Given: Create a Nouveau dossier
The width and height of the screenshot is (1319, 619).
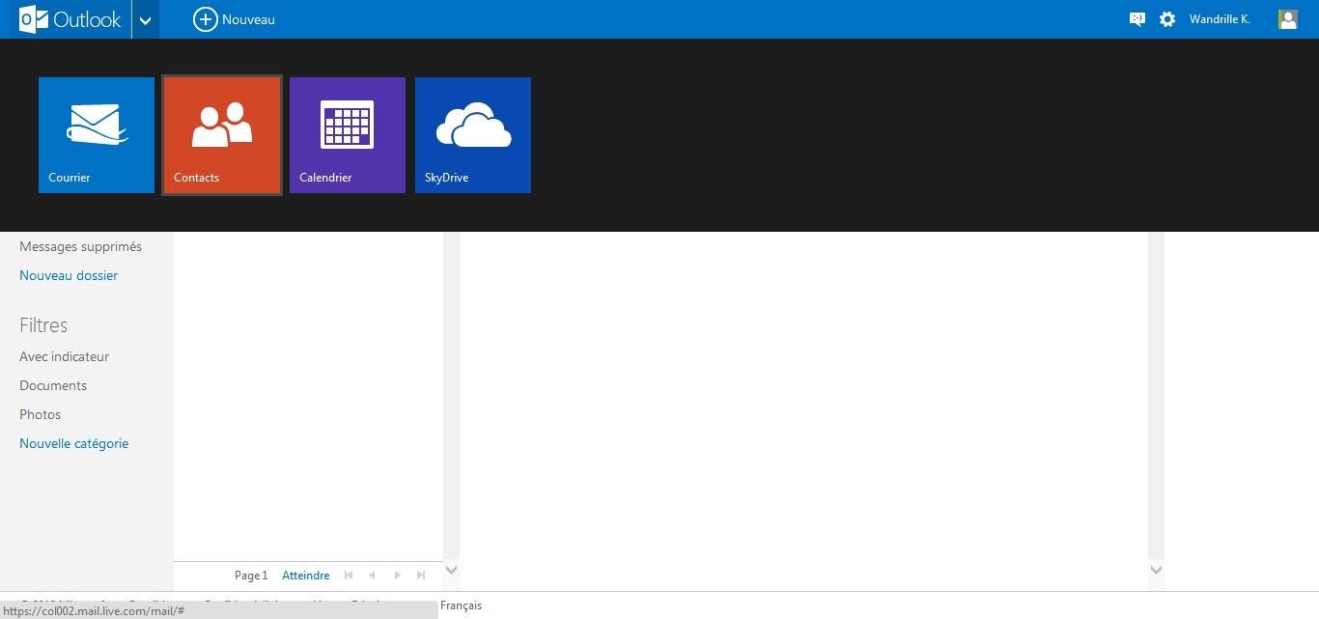Looking at the screenshot, I should 69,275.
